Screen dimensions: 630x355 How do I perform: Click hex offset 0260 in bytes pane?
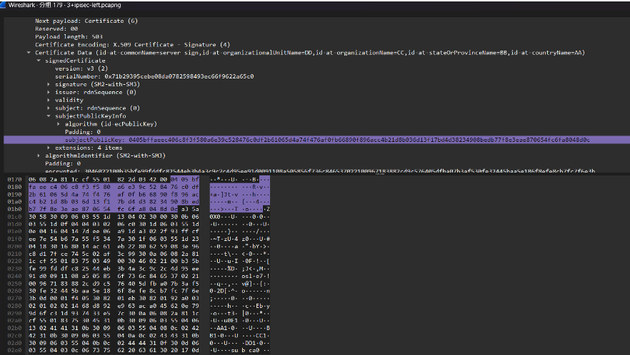[15, 291]
